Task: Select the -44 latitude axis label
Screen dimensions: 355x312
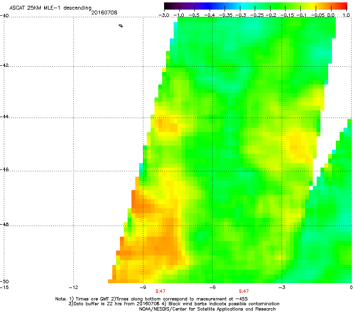Action: point(4,117)
